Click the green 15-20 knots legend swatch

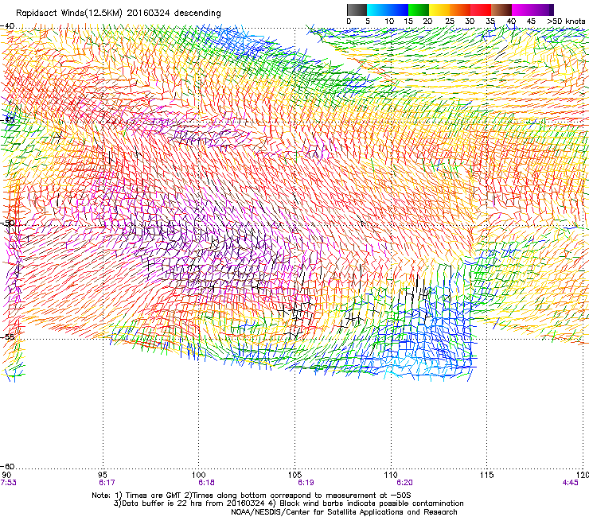click(419, 10)
